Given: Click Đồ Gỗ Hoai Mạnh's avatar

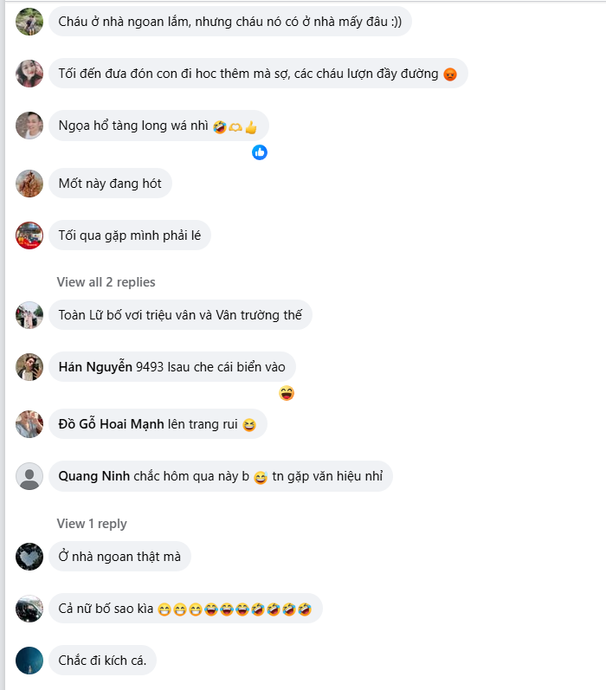Looking at the screenshot, I should click(29, 424).
